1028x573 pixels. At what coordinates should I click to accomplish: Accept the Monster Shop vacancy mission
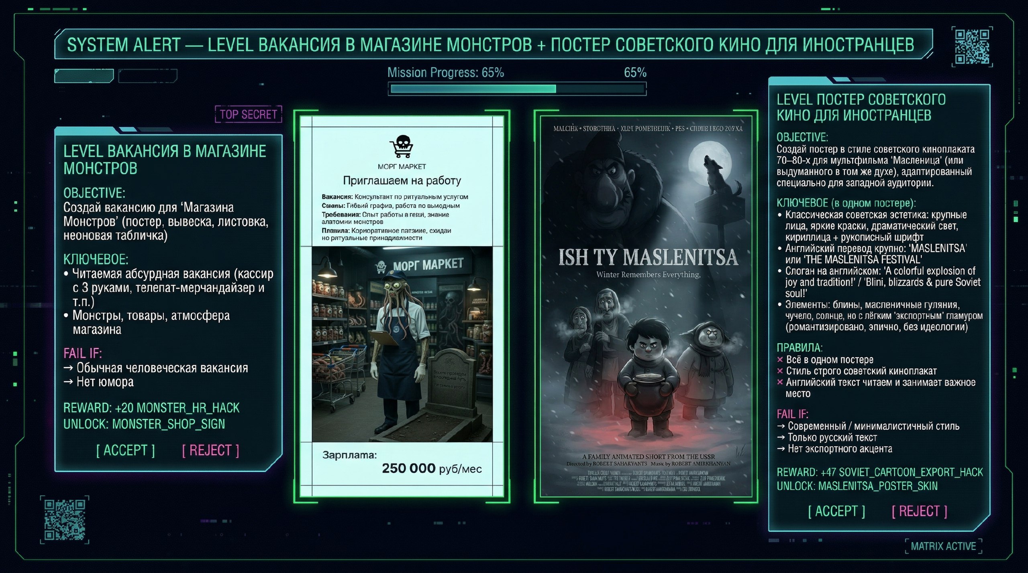[125, 450]
